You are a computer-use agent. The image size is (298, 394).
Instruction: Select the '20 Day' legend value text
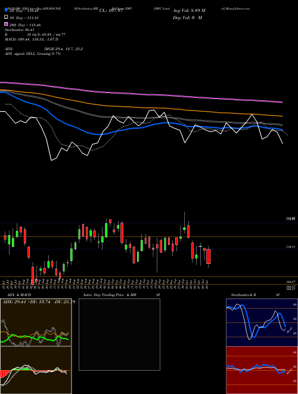tap(24, 11)
